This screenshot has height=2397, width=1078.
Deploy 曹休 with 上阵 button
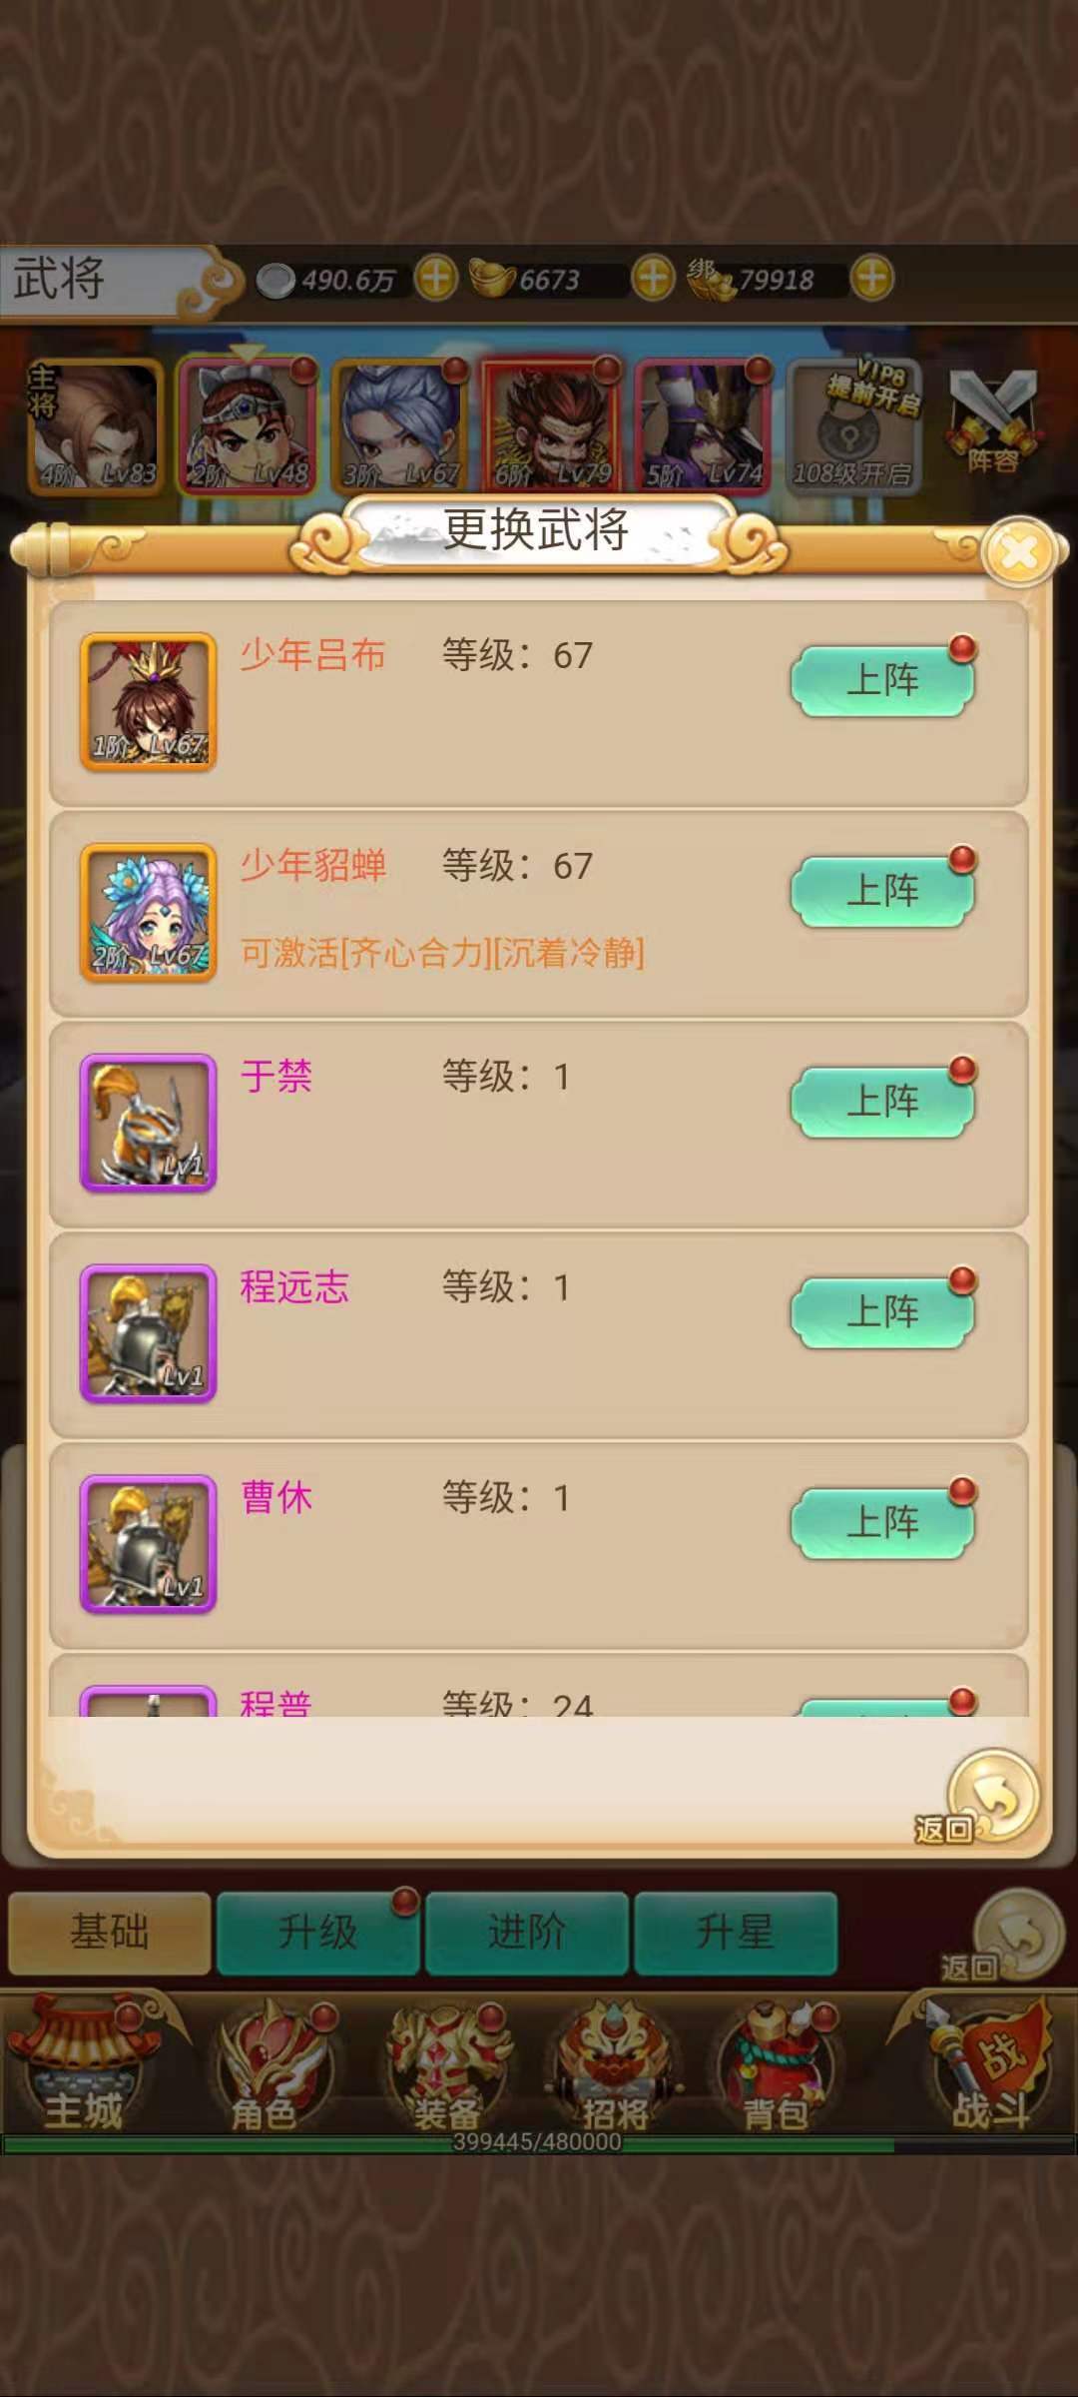(x=883, y=1524)
